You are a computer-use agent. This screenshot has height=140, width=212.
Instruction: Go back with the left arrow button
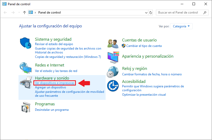(x=5, y=13)
